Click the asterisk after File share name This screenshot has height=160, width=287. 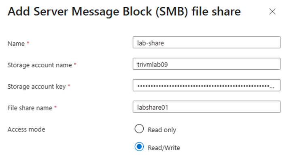[55, 107]
